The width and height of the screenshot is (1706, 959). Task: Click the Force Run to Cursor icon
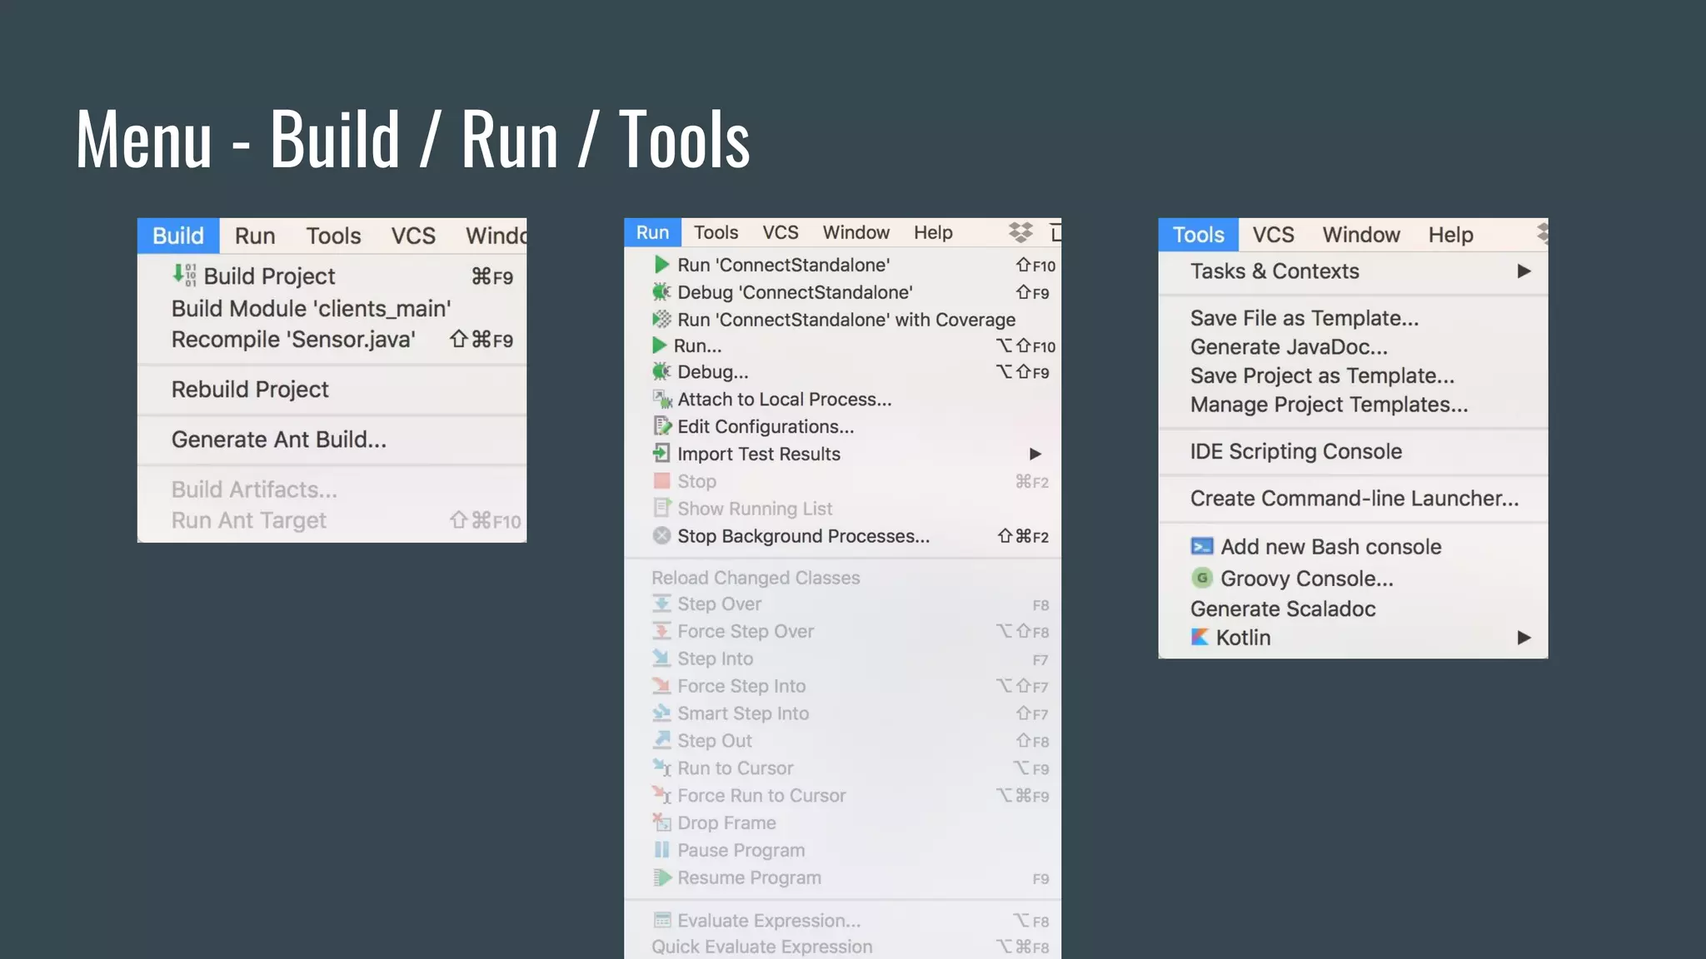point(661,795)
